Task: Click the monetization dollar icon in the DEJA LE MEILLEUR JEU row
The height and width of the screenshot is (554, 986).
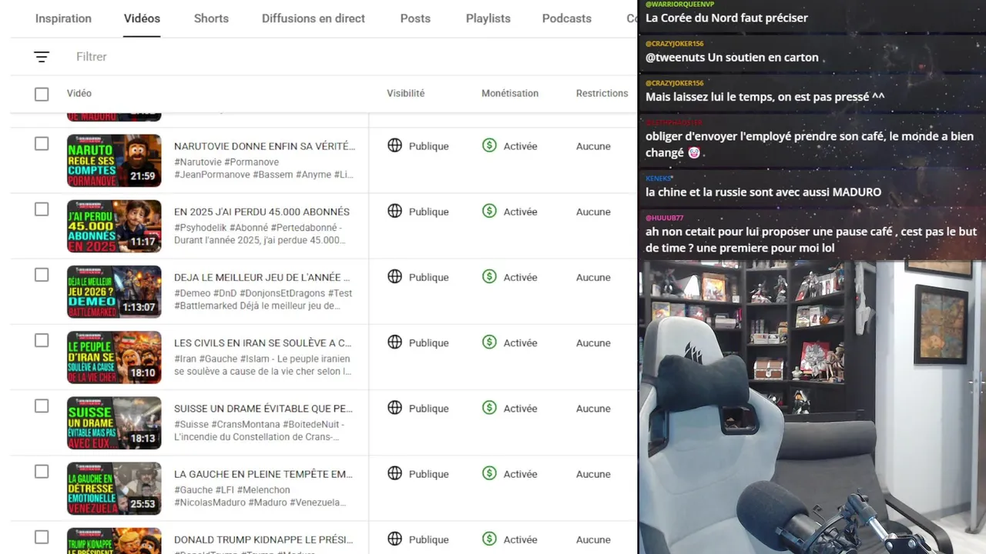Action: [x=489, y=275]
